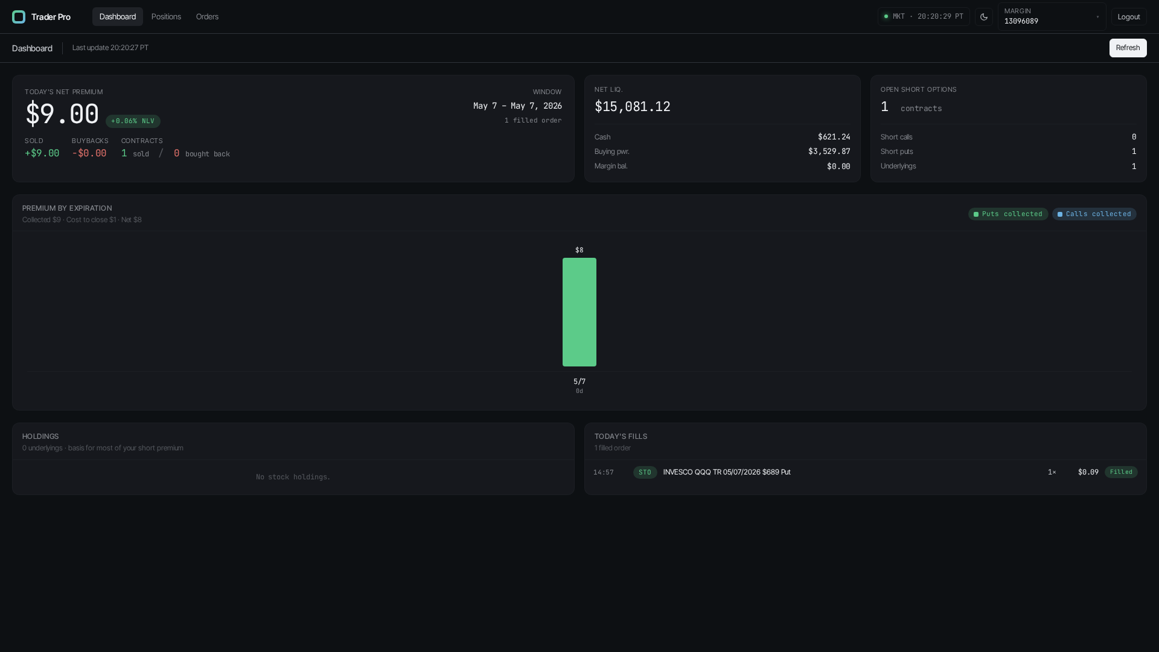The width and height of the screenshot is (1159, 652).
Task: Switch to the Dashboard tab
Action: tap(118, 17)
